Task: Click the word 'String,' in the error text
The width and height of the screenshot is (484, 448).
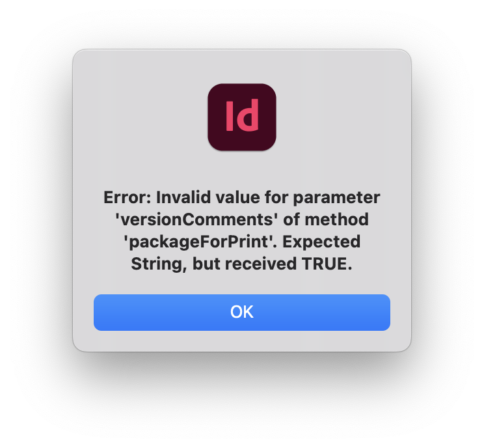Action: [x=159, y=264]
